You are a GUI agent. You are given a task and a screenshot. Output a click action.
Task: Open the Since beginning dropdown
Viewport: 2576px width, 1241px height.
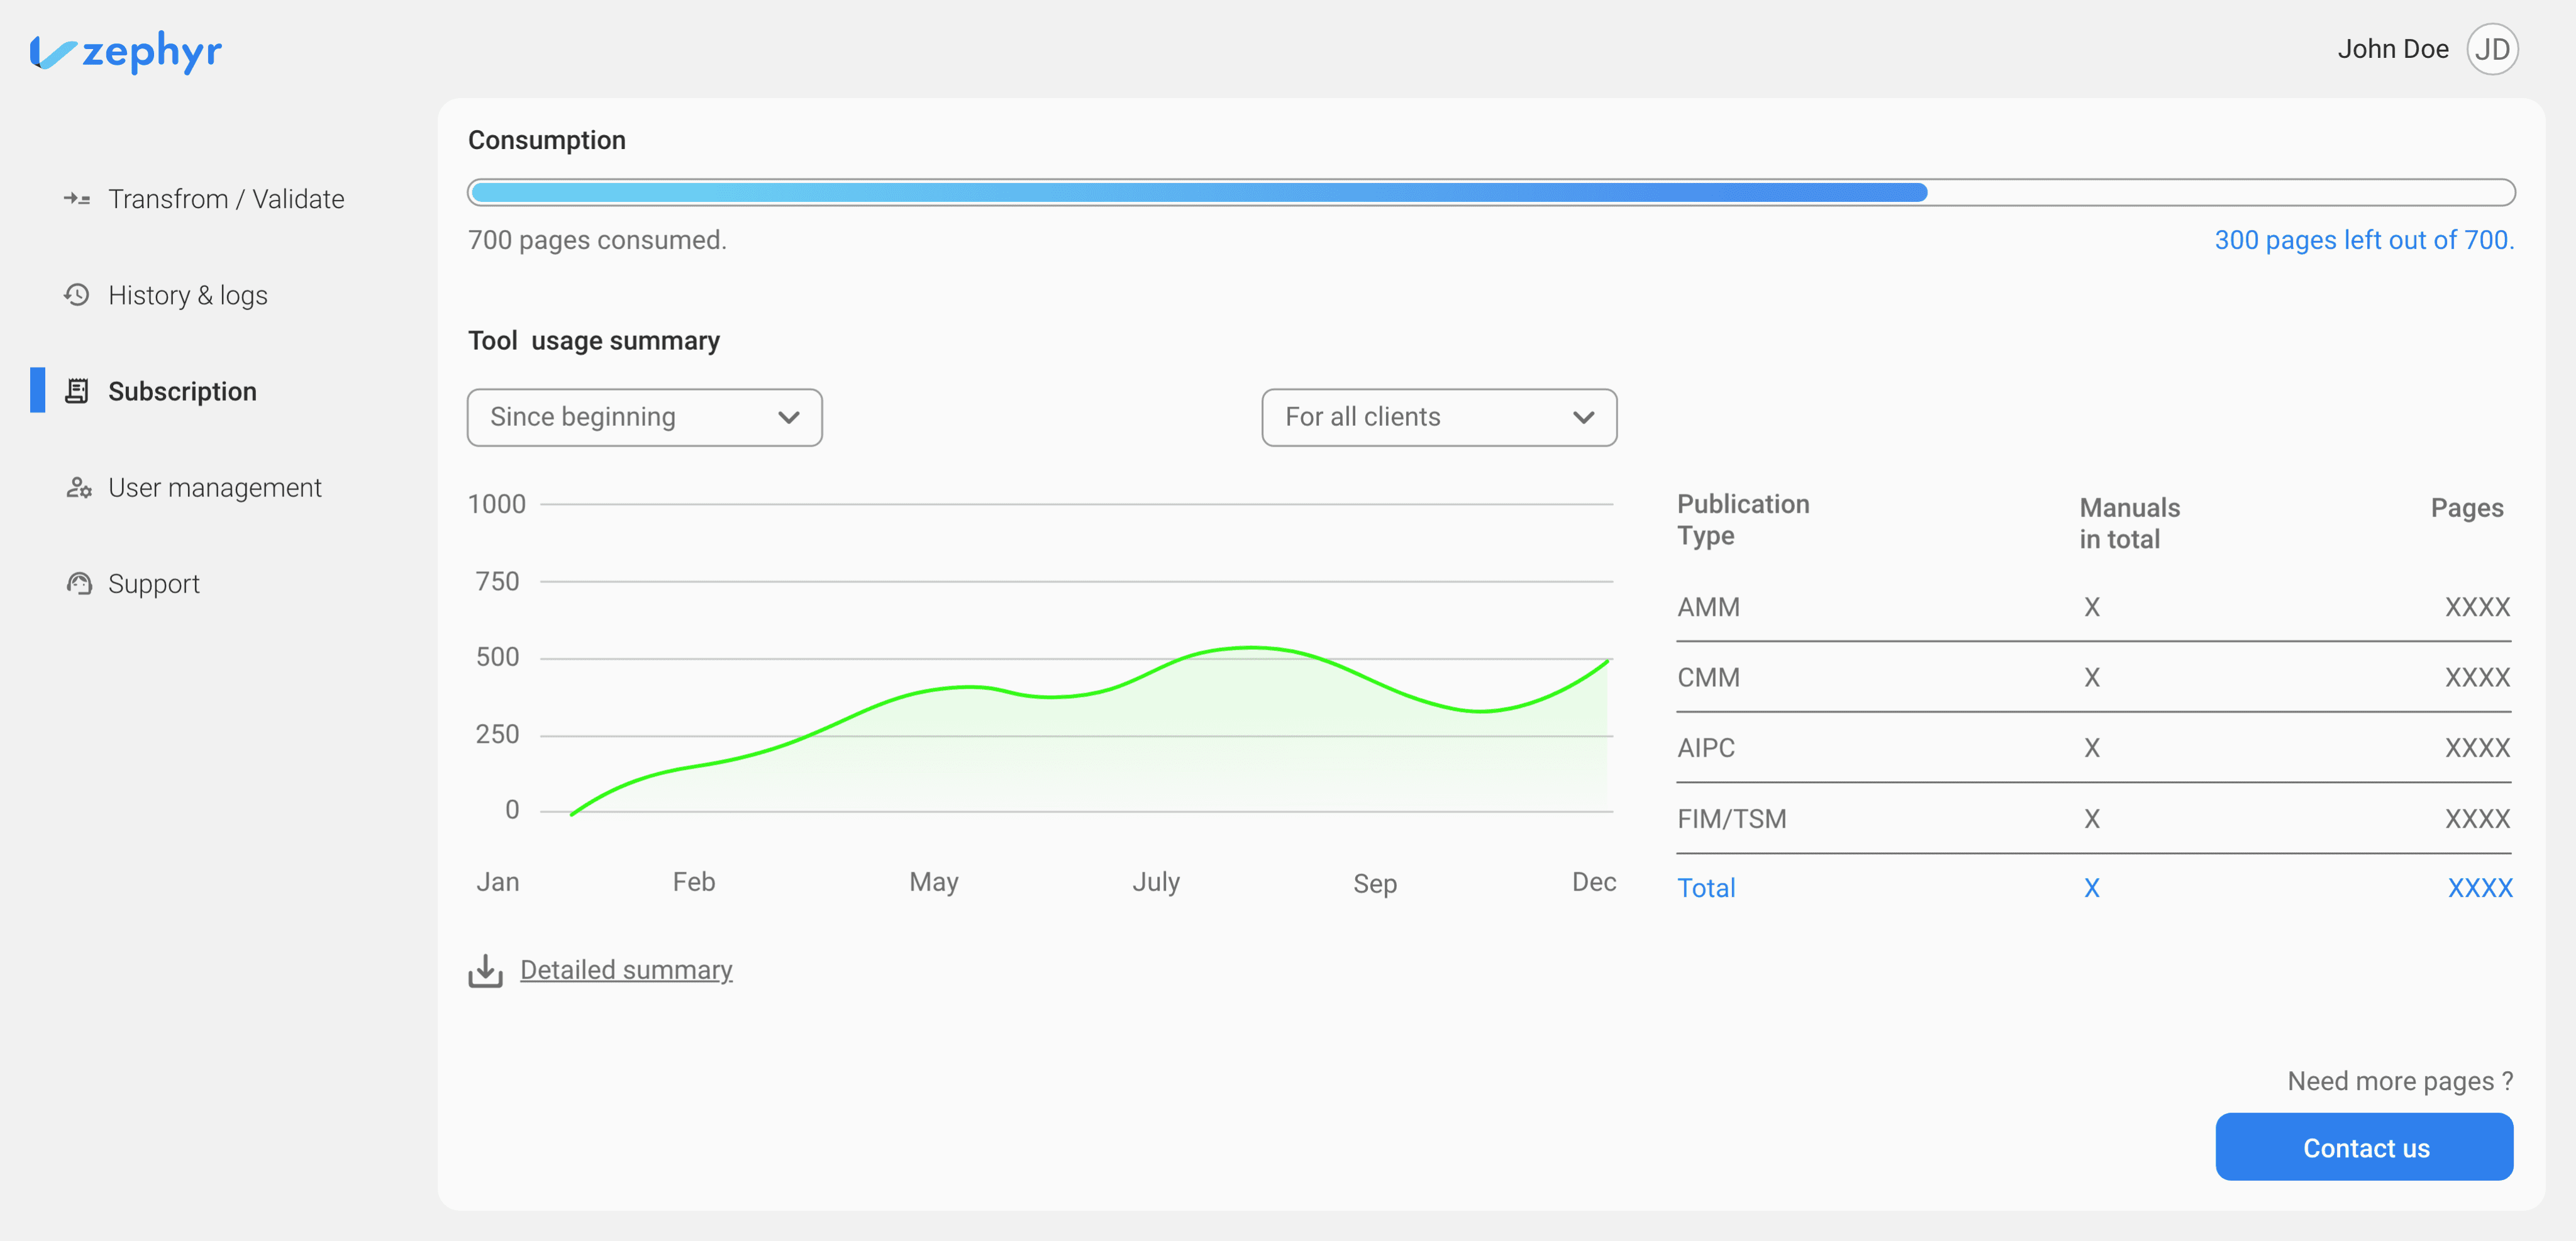pyautogui.click(x=645, y=417)
